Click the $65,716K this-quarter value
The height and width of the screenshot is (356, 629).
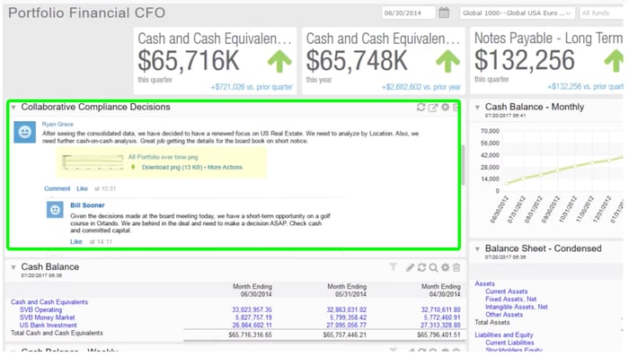pos(189,61)
